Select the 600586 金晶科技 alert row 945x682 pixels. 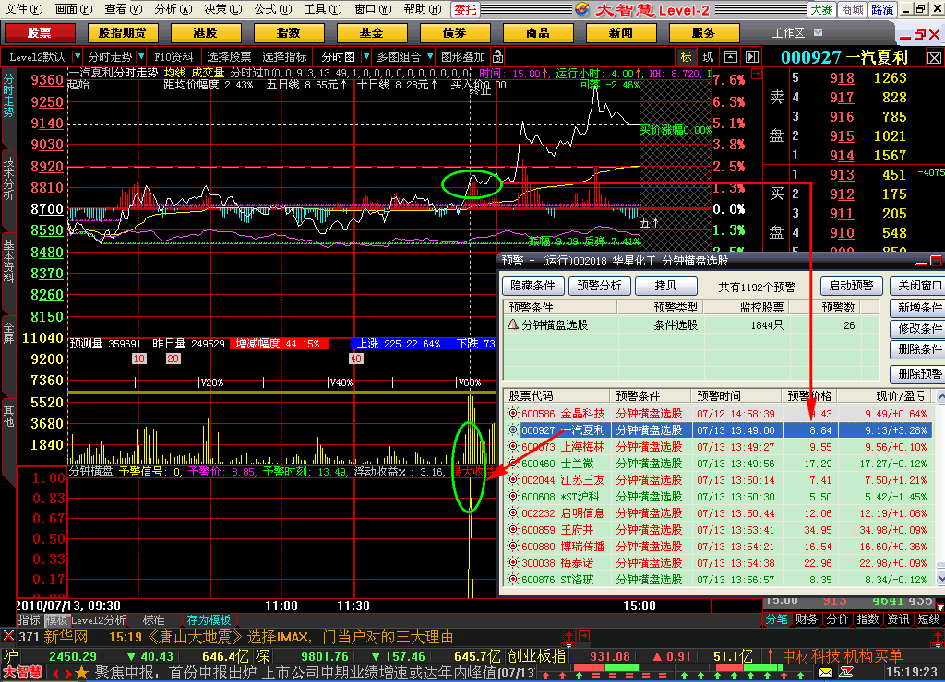pos(718,414)
